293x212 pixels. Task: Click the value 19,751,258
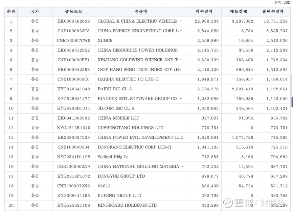click(x=276, y=21)
